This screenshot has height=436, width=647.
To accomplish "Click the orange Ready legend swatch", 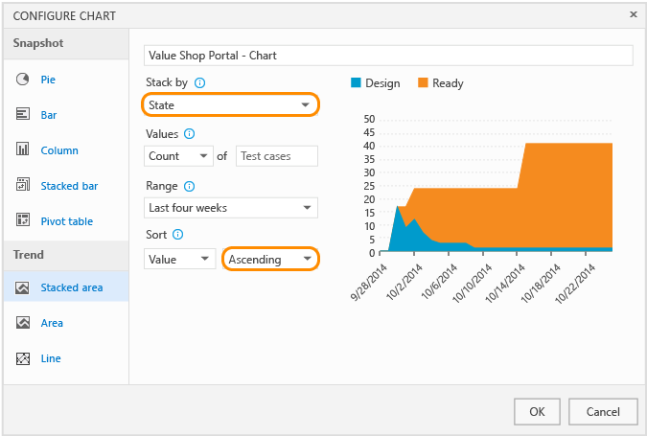I will pos(423,83).
